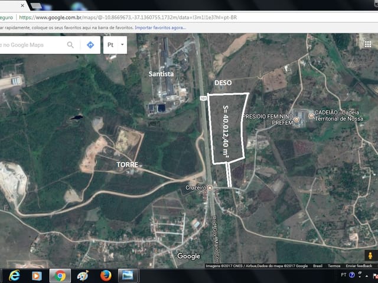Show hidden tray icons arrow
The height and width of the screenshot is (283, 378).
[x=367, y=276]
